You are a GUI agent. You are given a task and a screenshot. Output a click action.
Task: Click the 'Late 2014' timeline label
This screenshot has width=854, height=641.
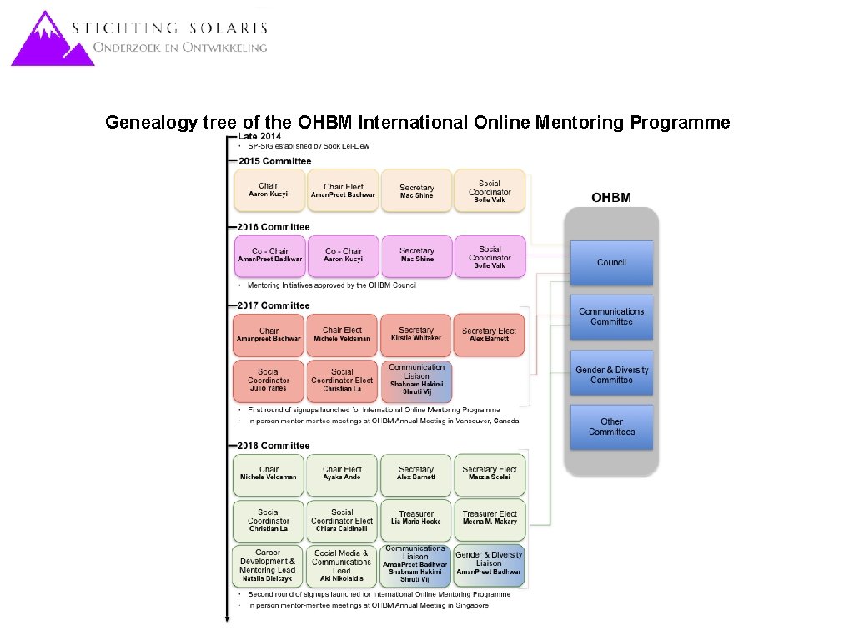click(x=259, y=136)
